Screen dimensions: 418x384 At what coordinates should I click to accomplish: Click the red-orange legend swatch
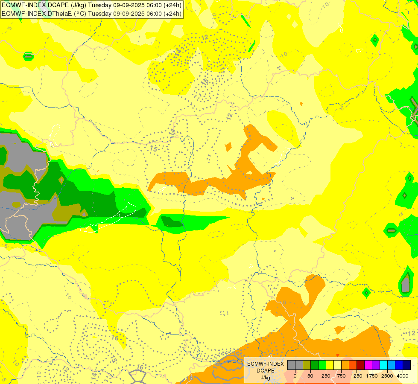coord(353,365)
